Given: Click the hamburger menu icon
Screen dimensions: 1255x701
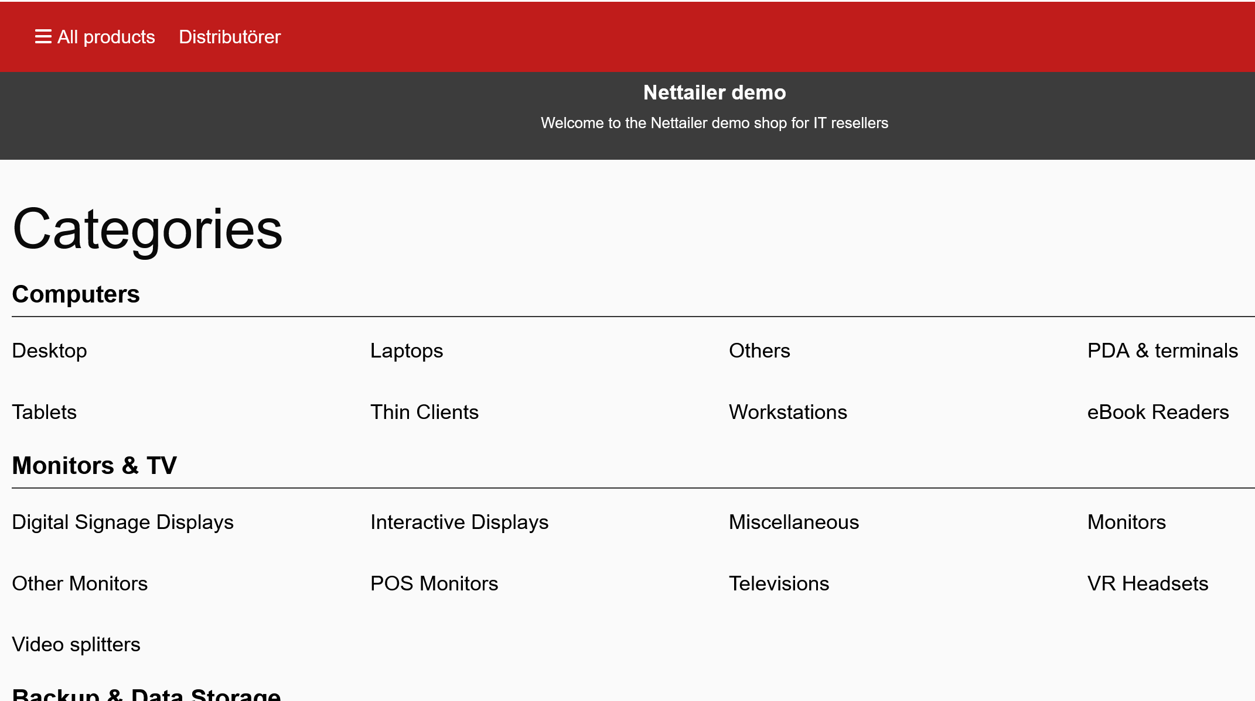Looking at the screenshot, I should [x=43, y=37].
